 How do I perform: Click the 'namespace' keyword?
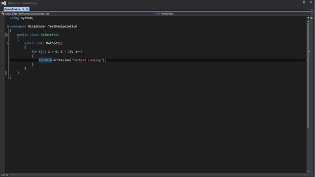[x=18, y=26]
